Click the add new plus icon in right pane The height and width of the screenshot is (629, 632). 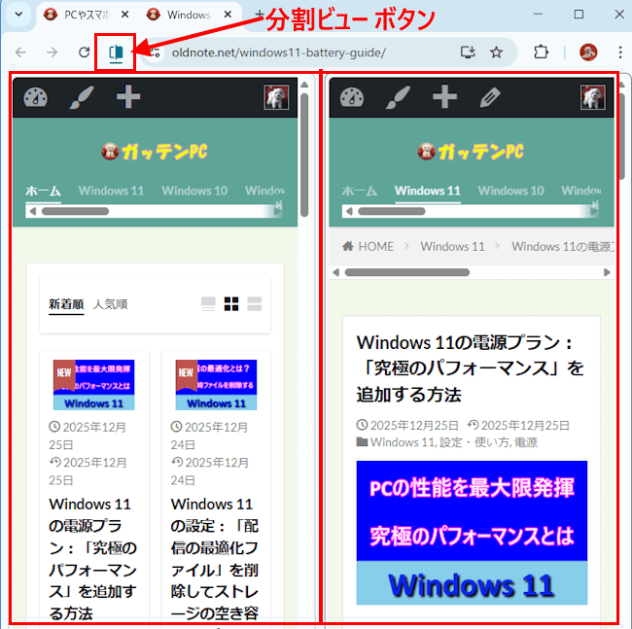pyautogui.click(x=444, y=97)
